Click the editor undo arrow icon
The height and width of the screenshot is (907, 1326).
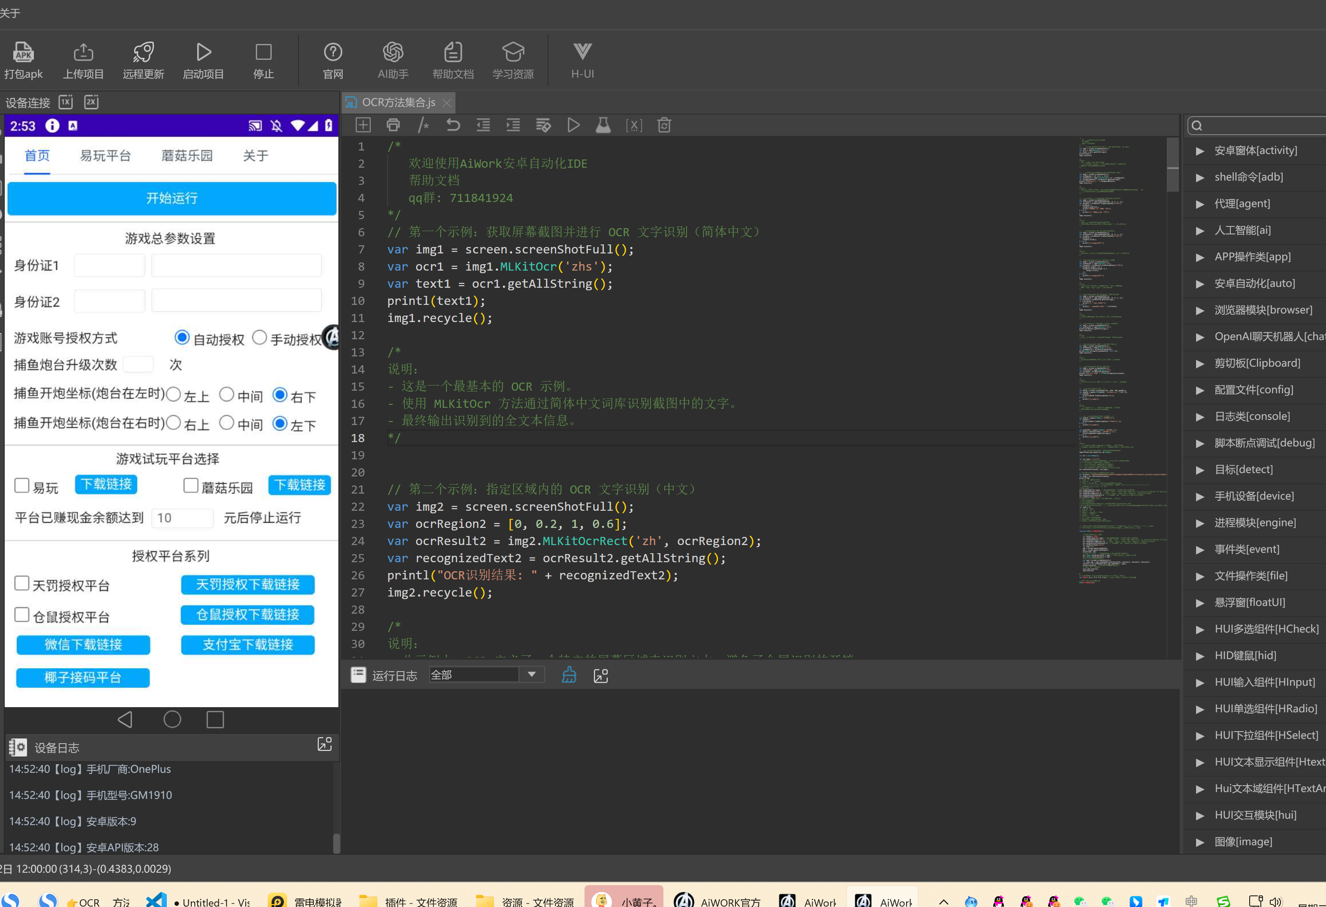[453, 125]
